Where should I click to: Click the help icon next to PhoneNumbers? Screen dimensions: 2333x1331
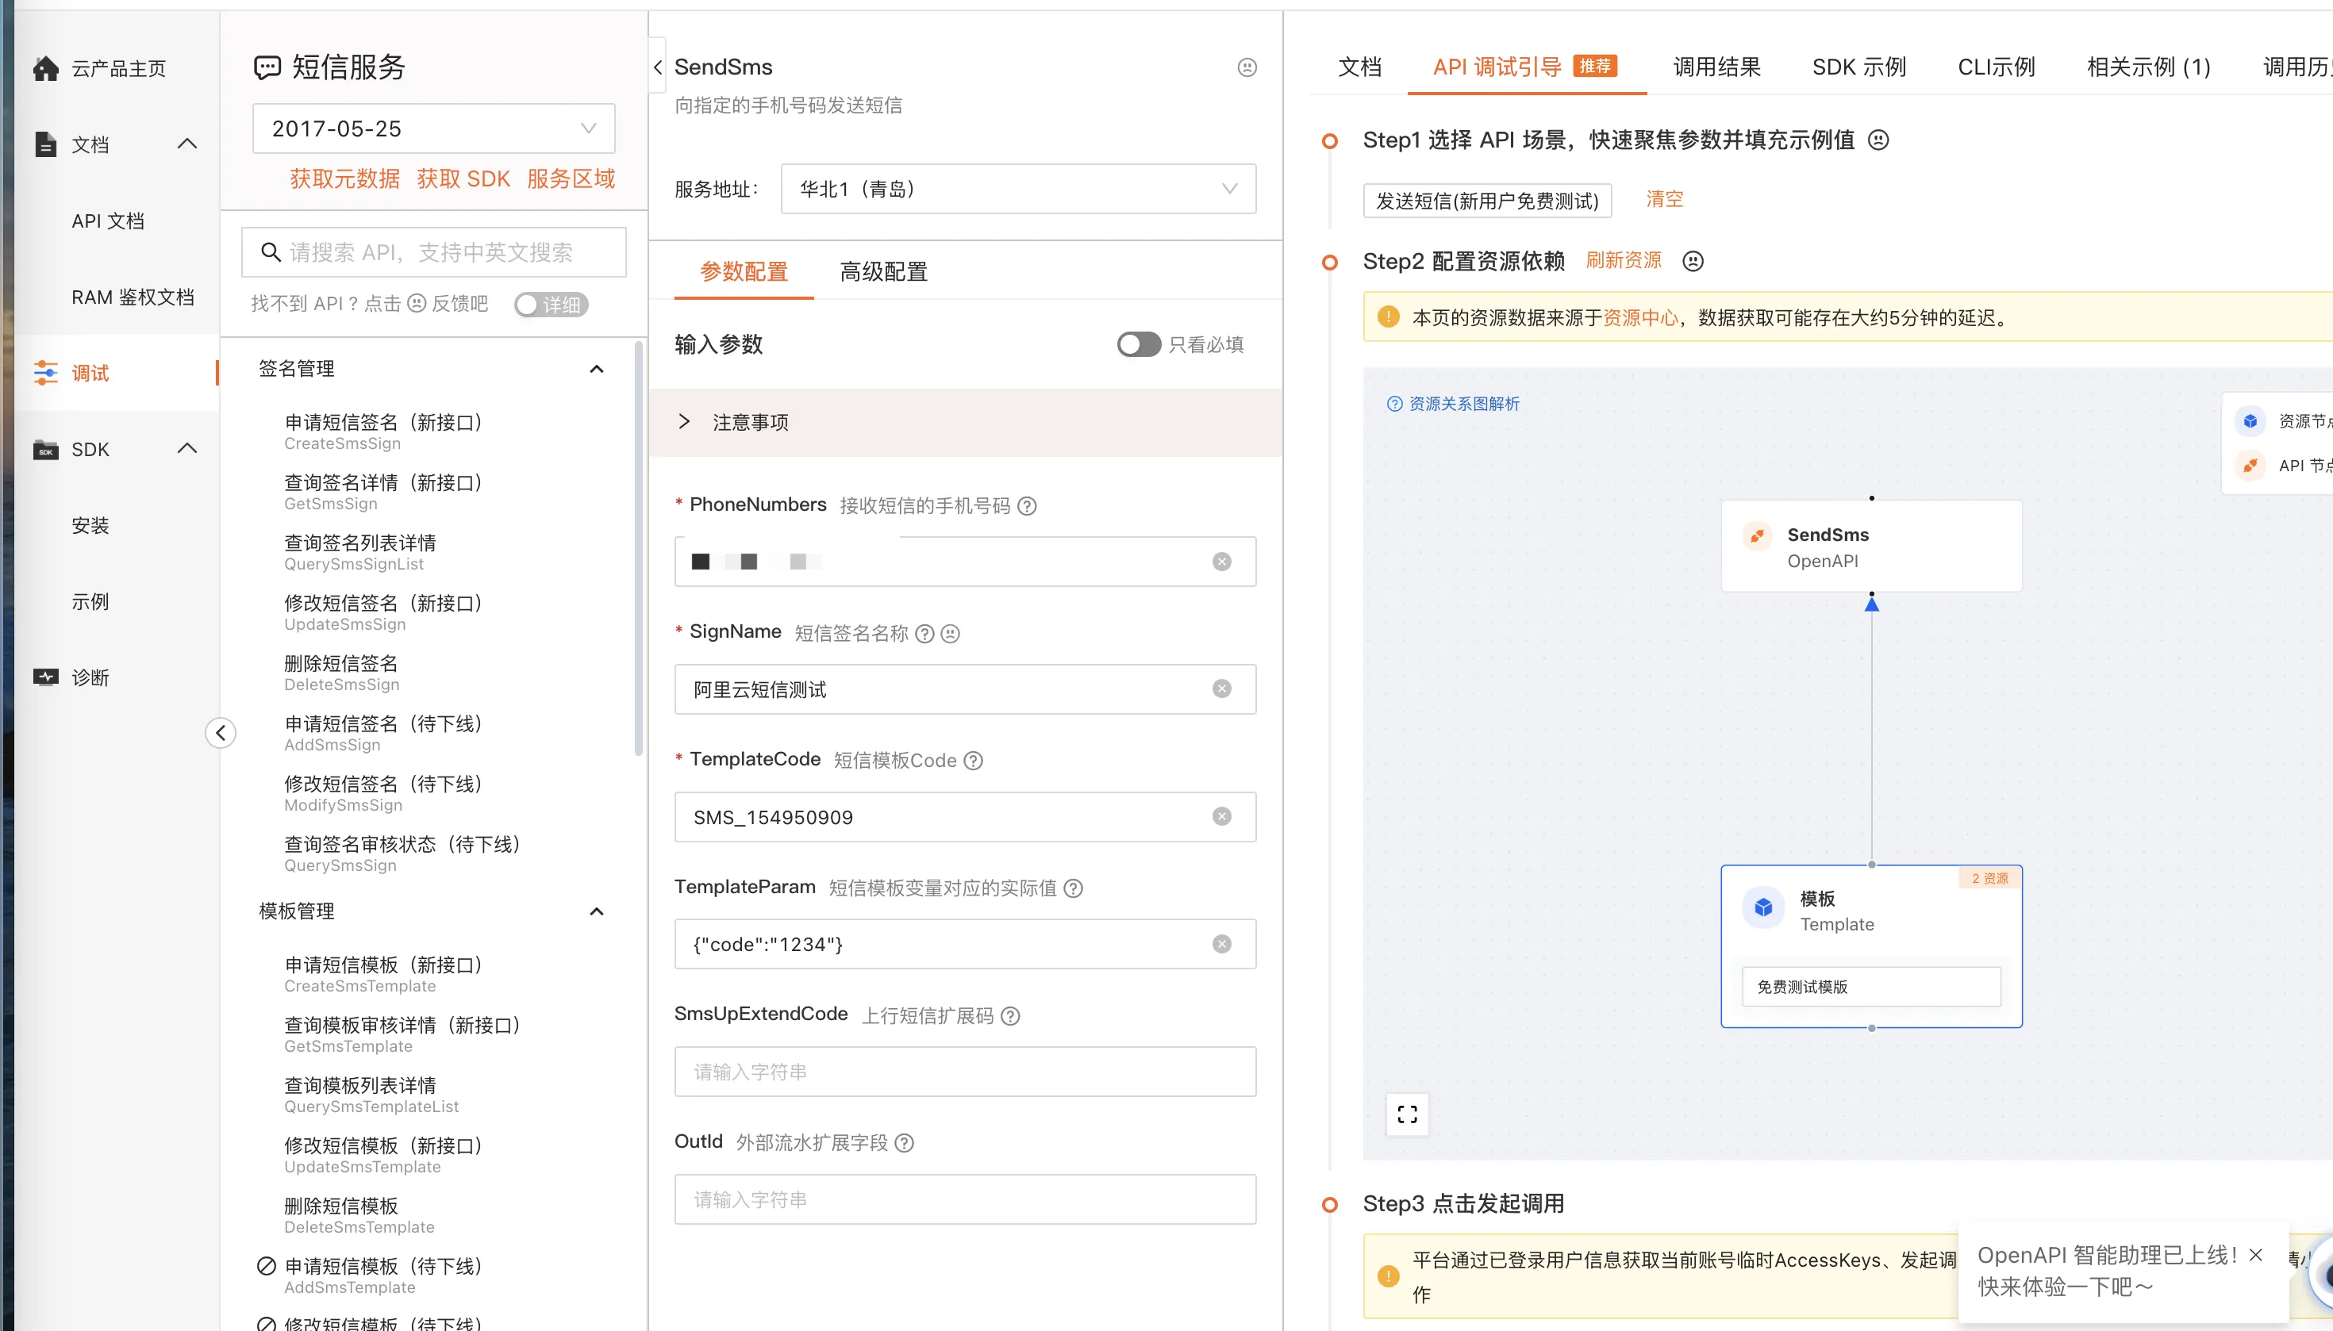point(1027,505)
